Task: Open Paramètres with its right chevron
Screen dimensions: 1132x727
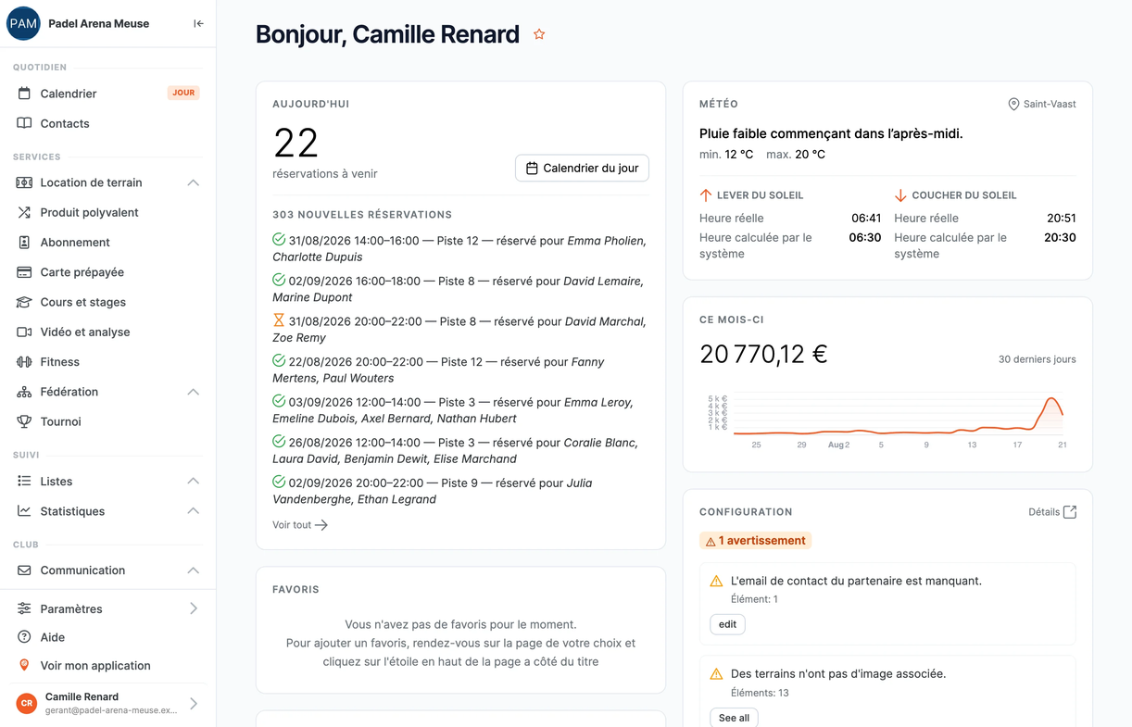Action: [x=194, y=608]
